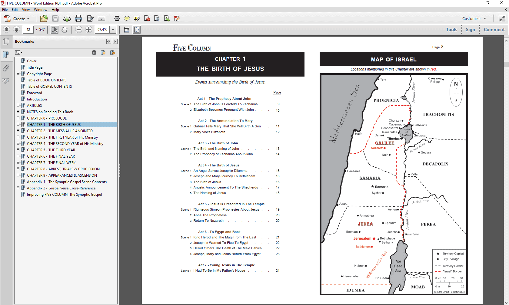Activate the Hand pan tool
Screen dimensions: 509x305
tap(65, 30)
